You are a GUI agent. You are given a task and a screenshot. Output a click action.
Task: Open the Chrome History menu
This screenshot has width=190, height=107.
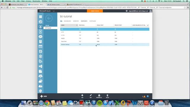click(28, 1)
